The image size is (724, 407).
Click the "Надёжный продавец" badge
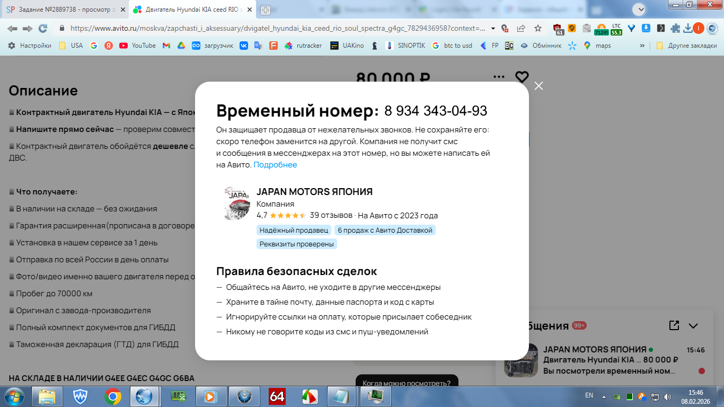pos(294,230)
